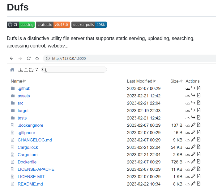Open the .gitignore file link
Viewport: 222px width, 192px height.
click(x=26, y=133)
